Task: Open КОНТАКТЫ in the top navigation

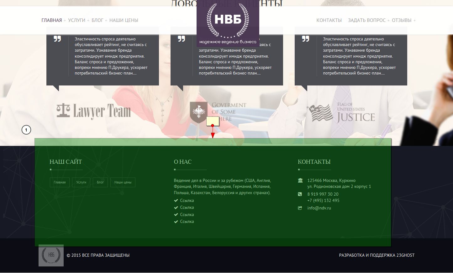Action: [329, 20]
